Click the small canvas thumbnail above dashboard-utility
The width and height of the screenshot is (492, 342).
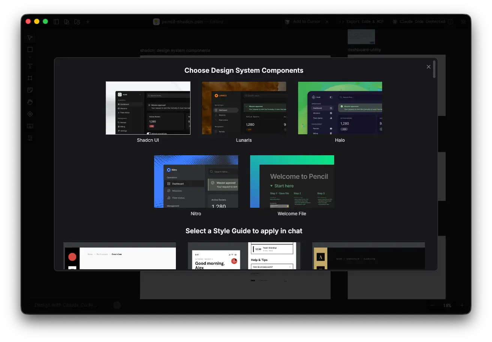coord(361,36)
